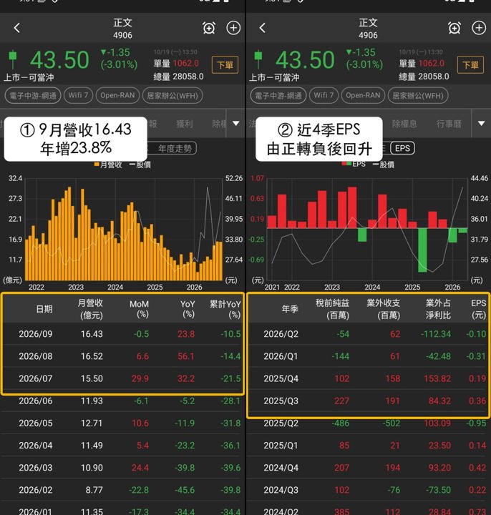This screenshot has height=515, width=491.
Task: Tap 日期 column header
Action: [x=44, y=309]
